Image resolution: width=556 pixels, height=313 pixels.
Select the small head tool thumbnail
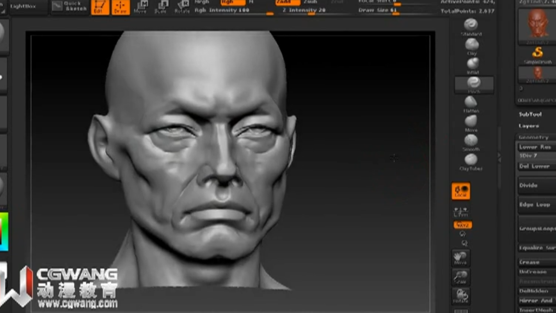(538, 74)
